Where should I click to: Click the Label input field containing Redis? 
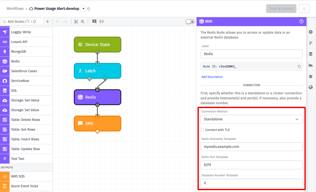(x=251, y=54)
